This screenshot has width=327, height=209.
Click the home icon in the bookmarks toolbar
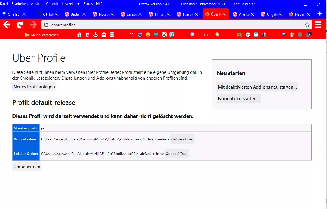click(x=80, y=35)
